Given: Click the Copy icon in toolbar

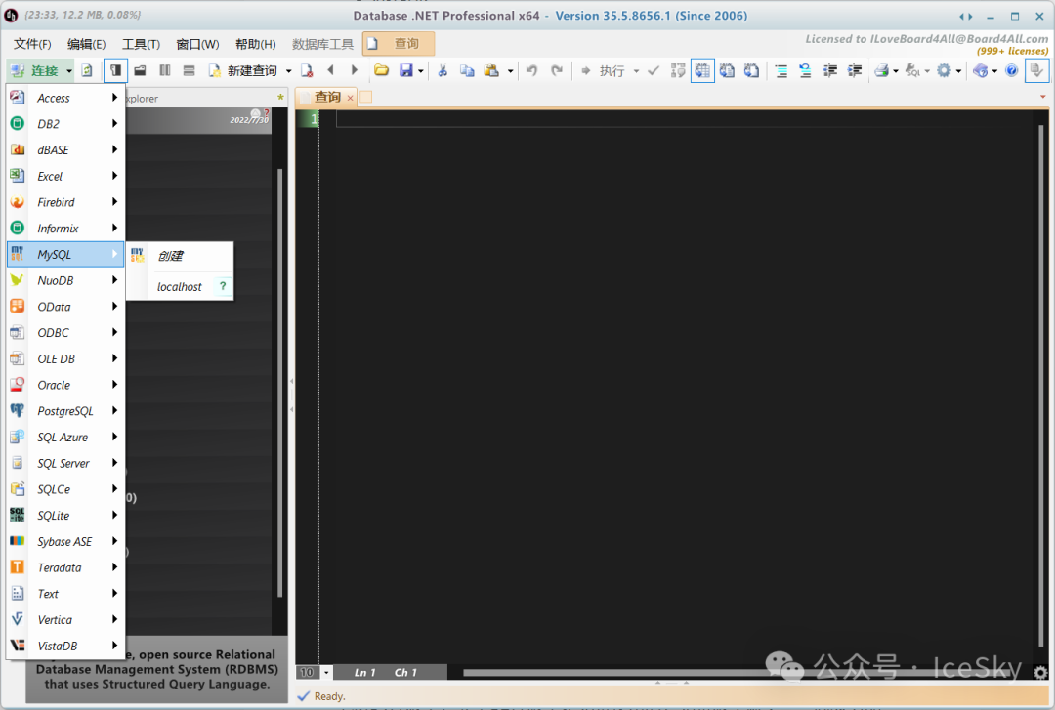Looking at the screenshot, I should [467, 70].
